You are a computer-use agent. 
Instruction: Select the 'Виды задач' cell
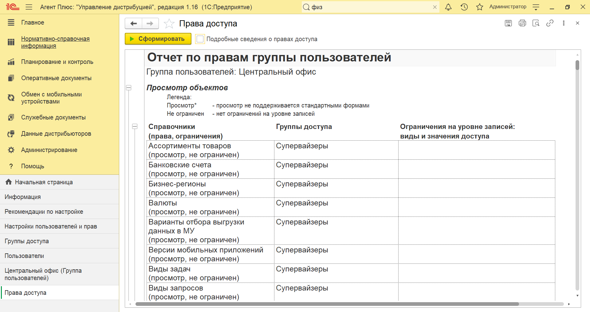pos(210,273)
